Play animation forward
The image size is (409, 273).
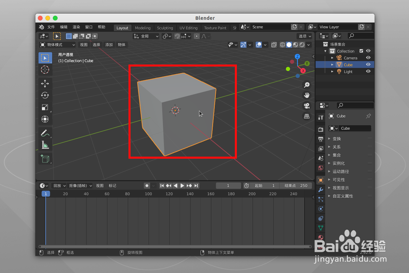(182, 186)
